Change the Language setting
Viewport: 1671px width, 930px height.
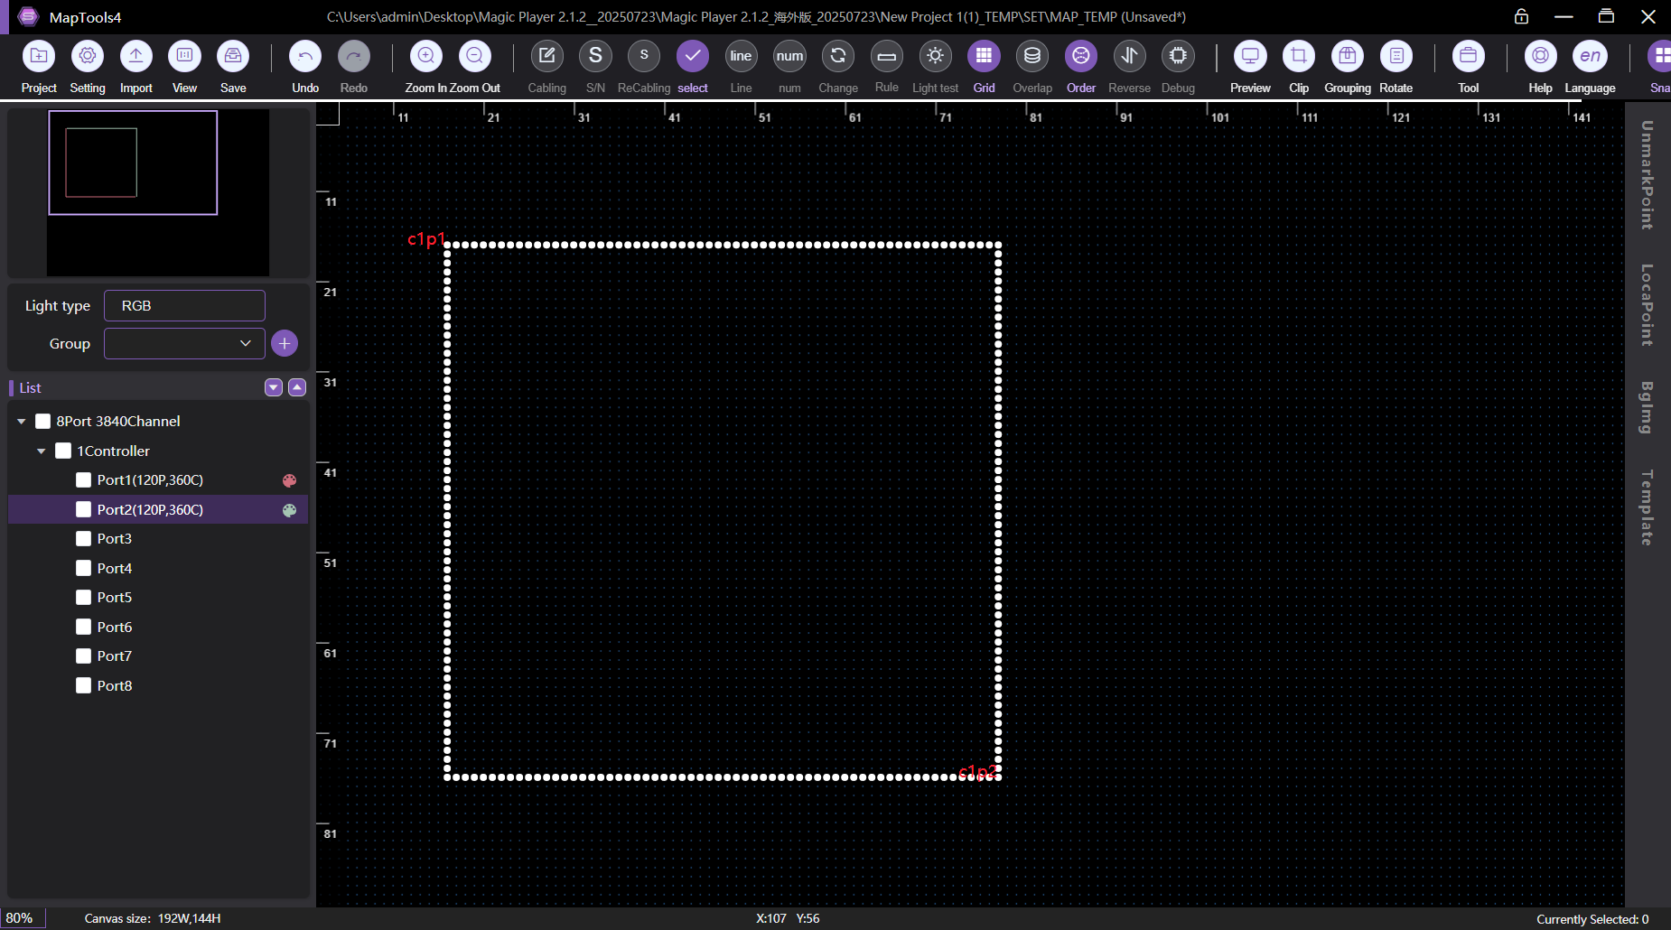[x=1590, y=56]
